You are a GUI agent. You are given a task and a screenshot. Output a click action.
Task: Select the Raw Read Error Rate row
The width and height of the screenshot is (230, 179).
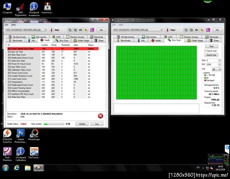[53, 48]
